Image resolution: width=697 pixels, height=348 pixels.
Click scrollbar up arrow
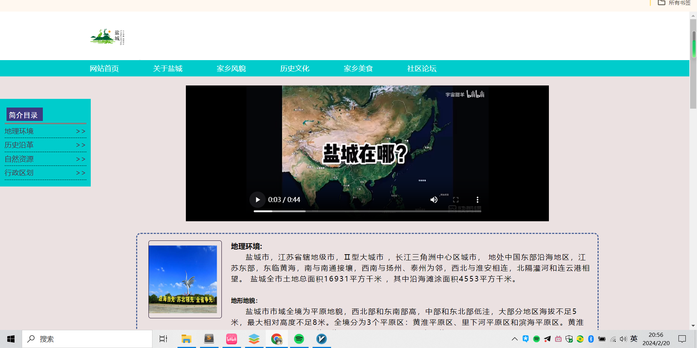point(693,16)
